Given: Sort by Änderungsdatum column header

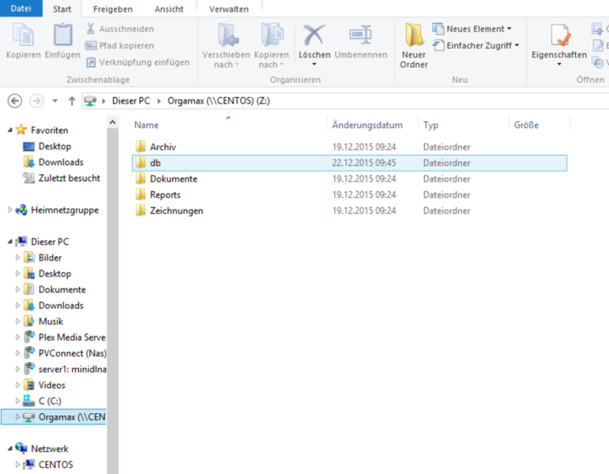Looking at the screenshot, I should 367,125.
